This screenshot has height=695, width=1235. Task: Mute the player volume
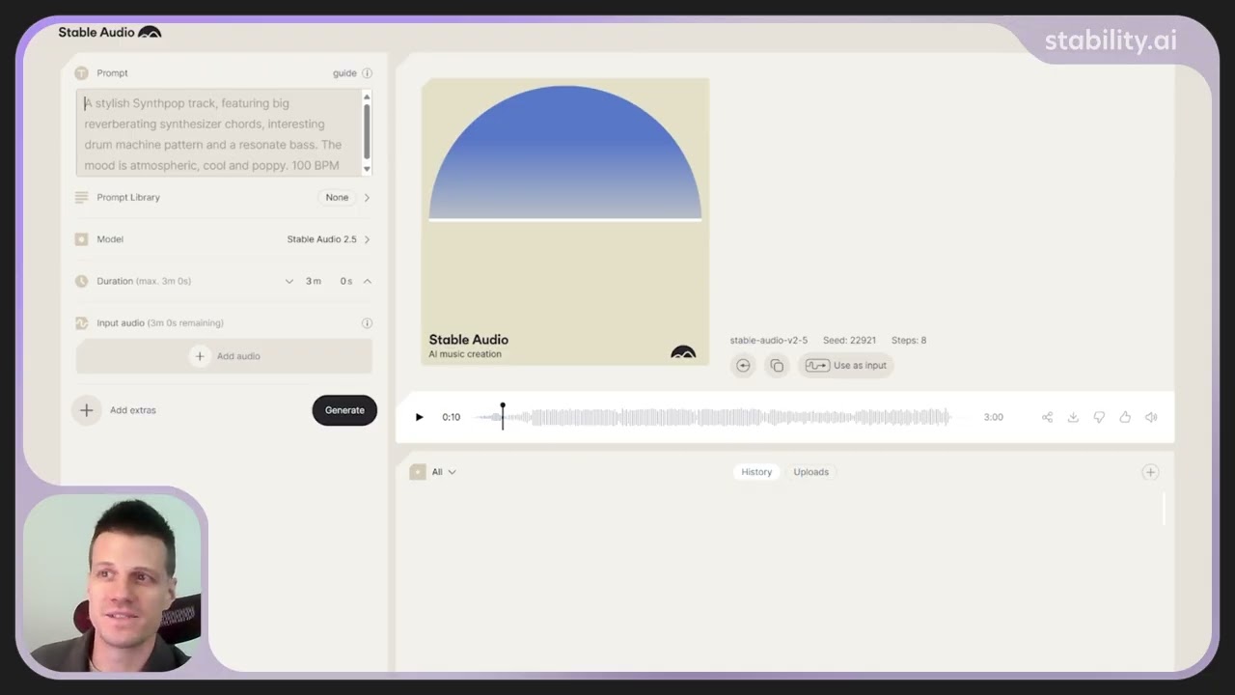1151,417
